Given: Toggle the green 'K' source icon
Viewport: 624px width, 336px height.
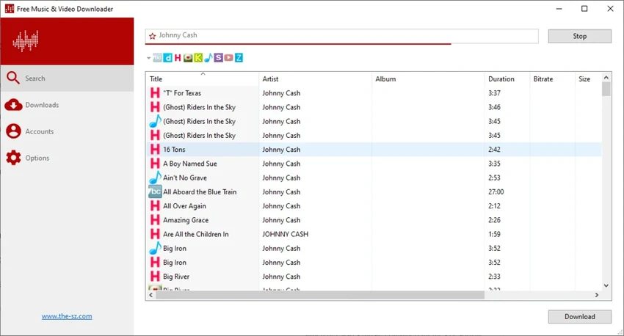Looking at the screenshot, I should [198, 58].
